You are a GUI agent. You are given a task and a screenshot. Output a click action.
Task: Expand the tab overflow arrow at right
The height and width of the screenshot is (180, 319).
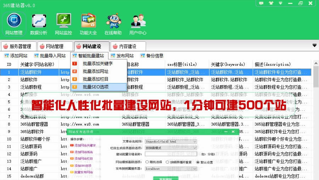point(314,46)
